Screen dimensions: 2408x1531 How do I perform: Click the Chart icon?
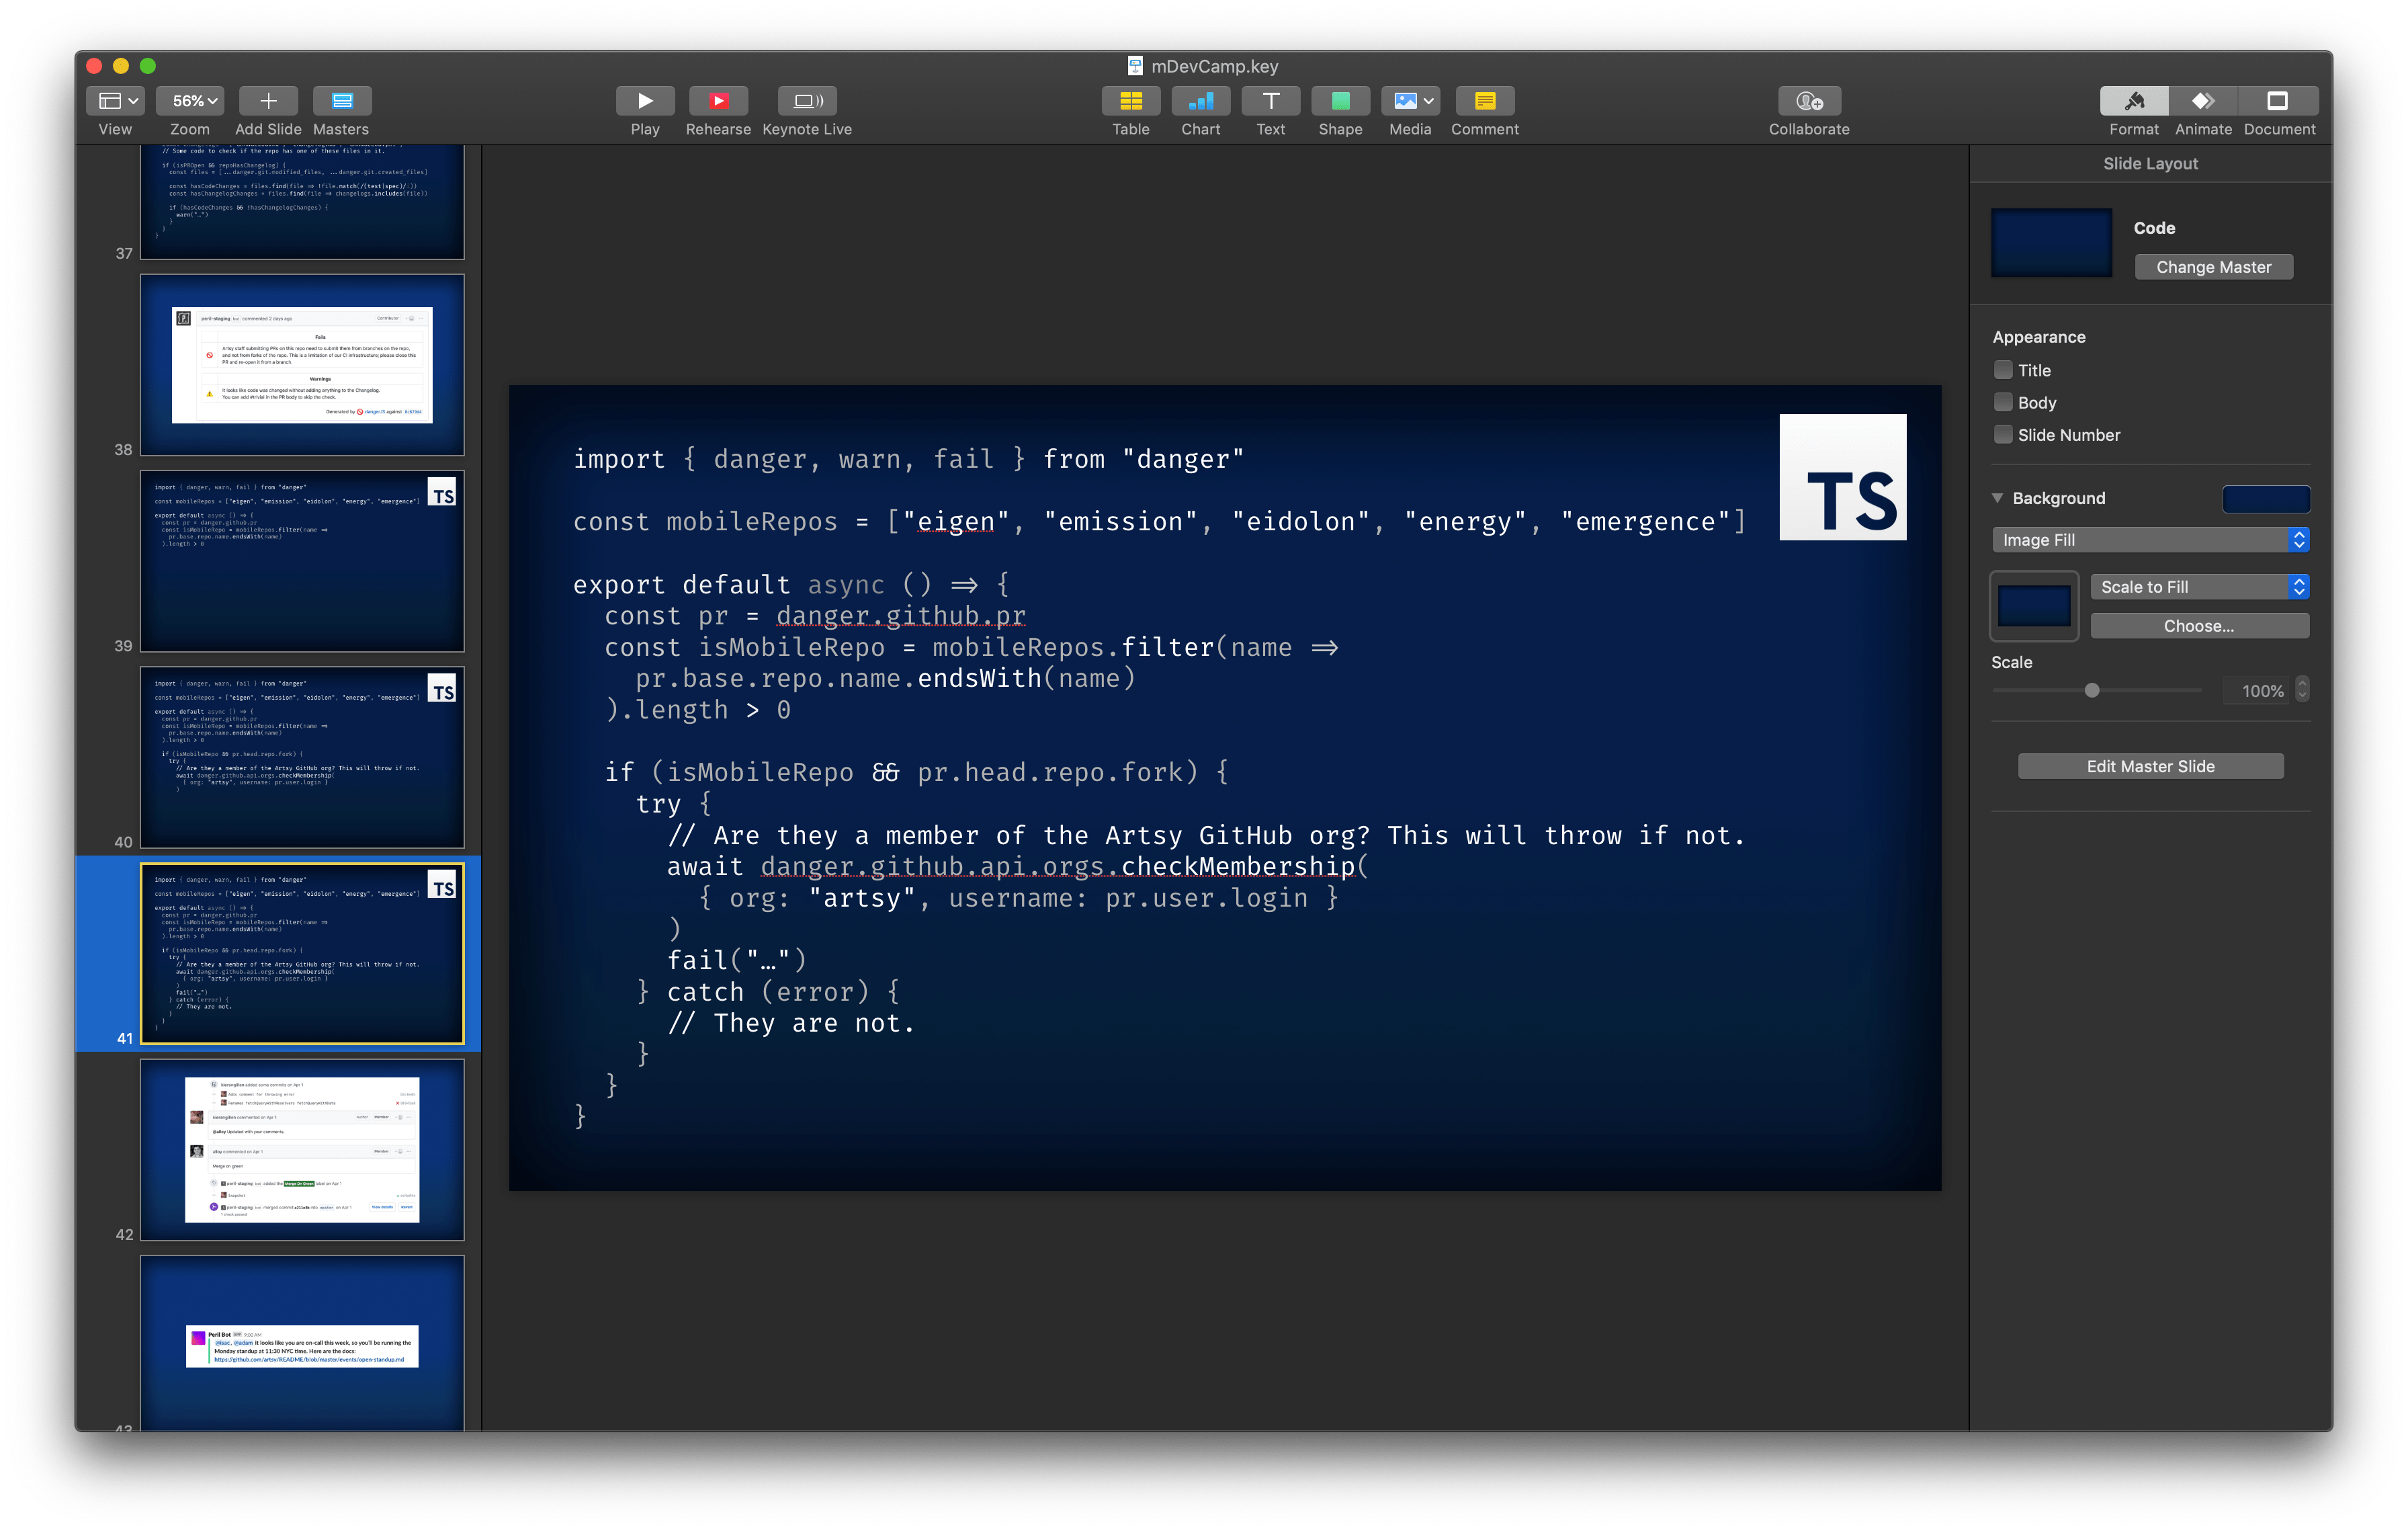click(1200, 101)
